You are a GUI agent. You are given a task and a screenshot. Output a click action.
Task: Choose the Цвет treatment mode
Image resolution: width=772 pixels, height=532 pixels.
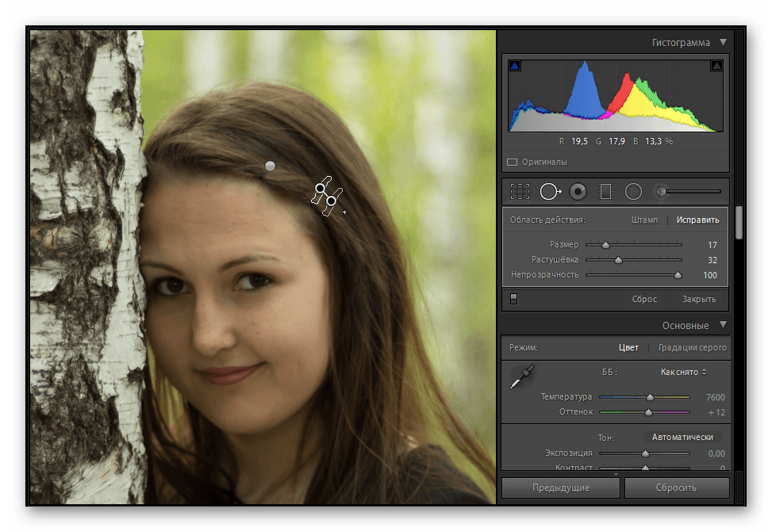628,347
